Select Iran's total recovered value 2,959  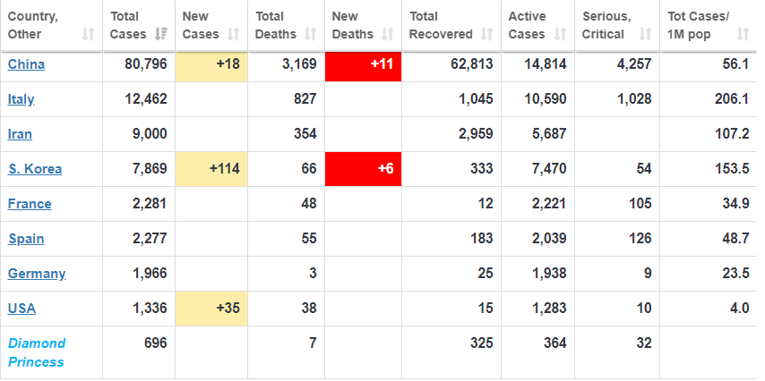pos(476,134)
